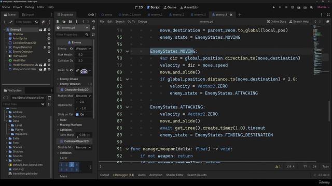The image size is (332, 186).
Task: Toggle visibility of EnemyDetector node
Action: point(49,52)
